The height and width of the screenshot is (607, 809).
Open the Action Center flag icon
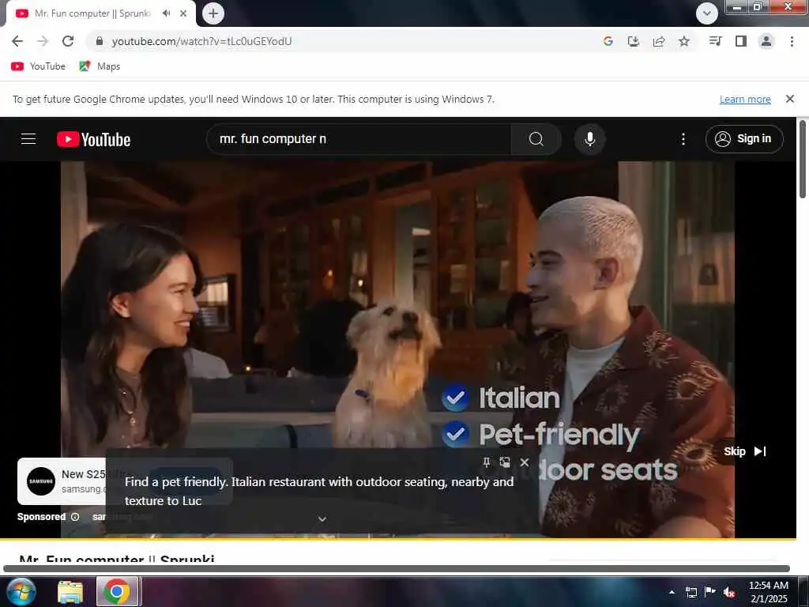point(710,591)
